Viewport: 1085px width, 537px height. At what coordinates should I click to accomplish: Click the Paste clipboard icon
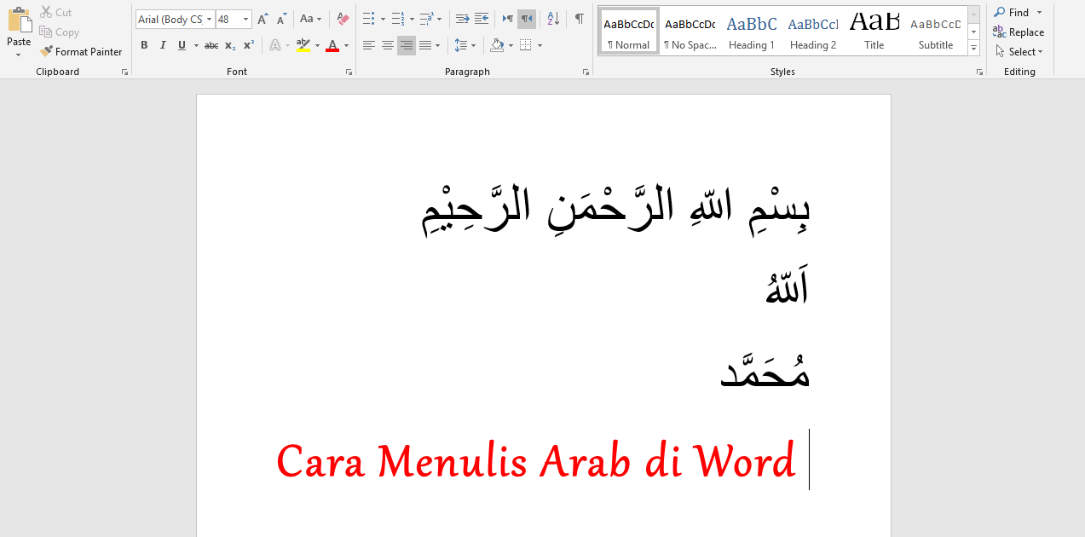pos(19,21)
